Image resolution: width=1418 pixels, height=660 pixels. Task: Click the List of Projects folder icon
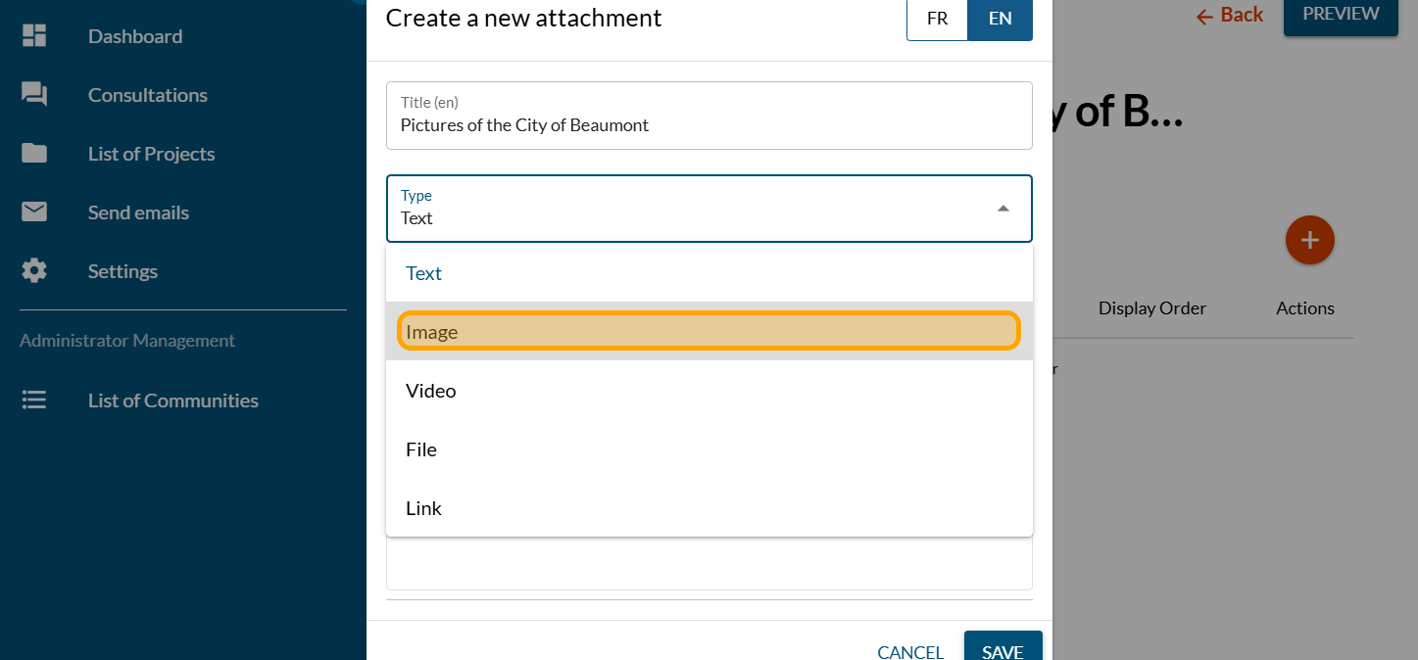34,154
